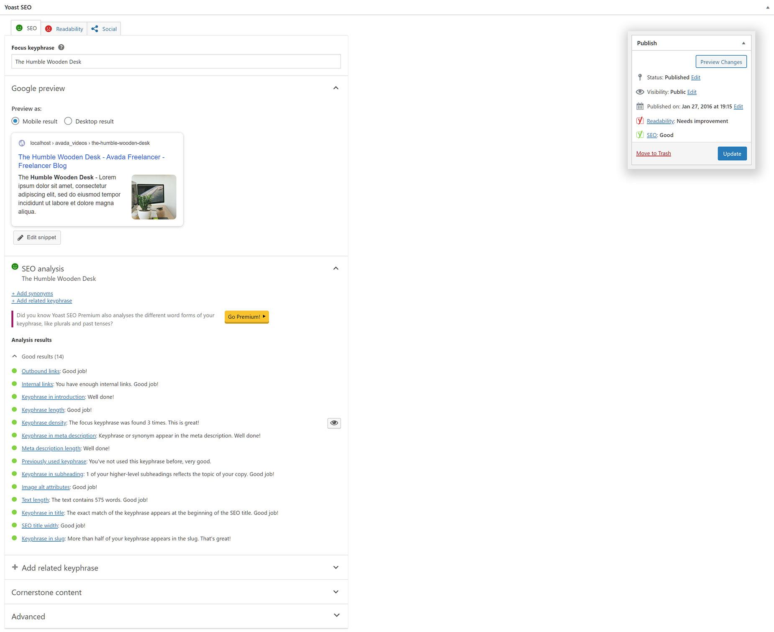Click the red sad-face Readability icon
The height and width of the screenshot is (632, 774).
(x=49, y=29)
